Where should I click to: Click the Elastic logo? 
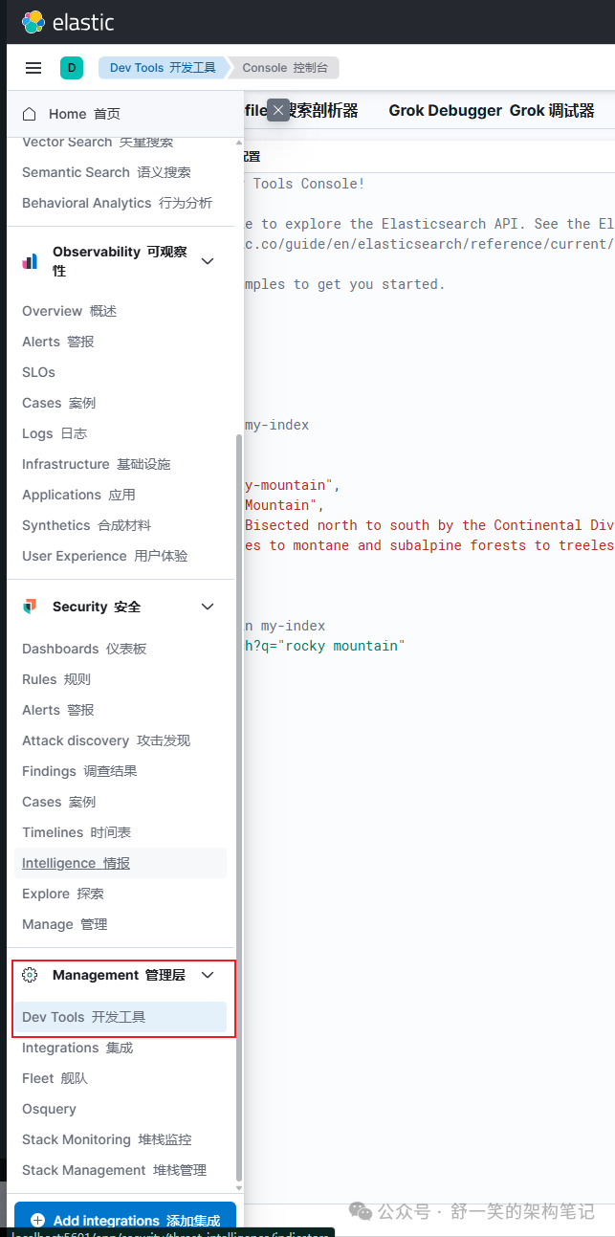(67, 22)
